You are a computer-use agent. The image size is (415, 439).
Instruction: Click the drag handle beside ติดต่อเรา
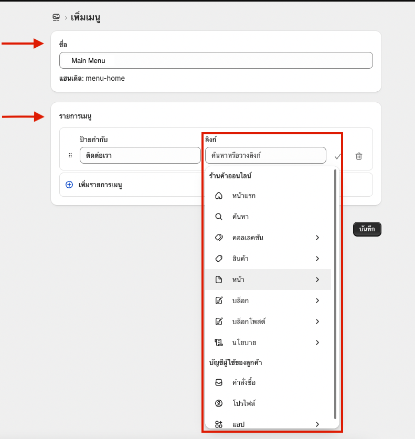click(x=70, y=155)
